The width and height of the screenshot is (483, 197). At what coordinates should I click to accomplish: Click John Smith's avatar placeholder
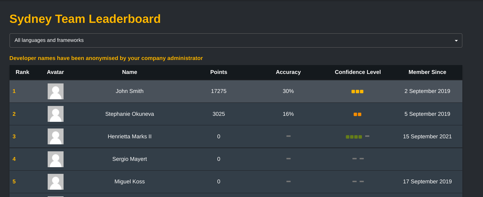[56, 91]
